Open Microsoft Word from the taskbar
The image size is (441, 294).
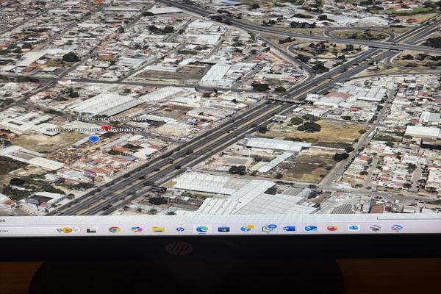[290, 229]
